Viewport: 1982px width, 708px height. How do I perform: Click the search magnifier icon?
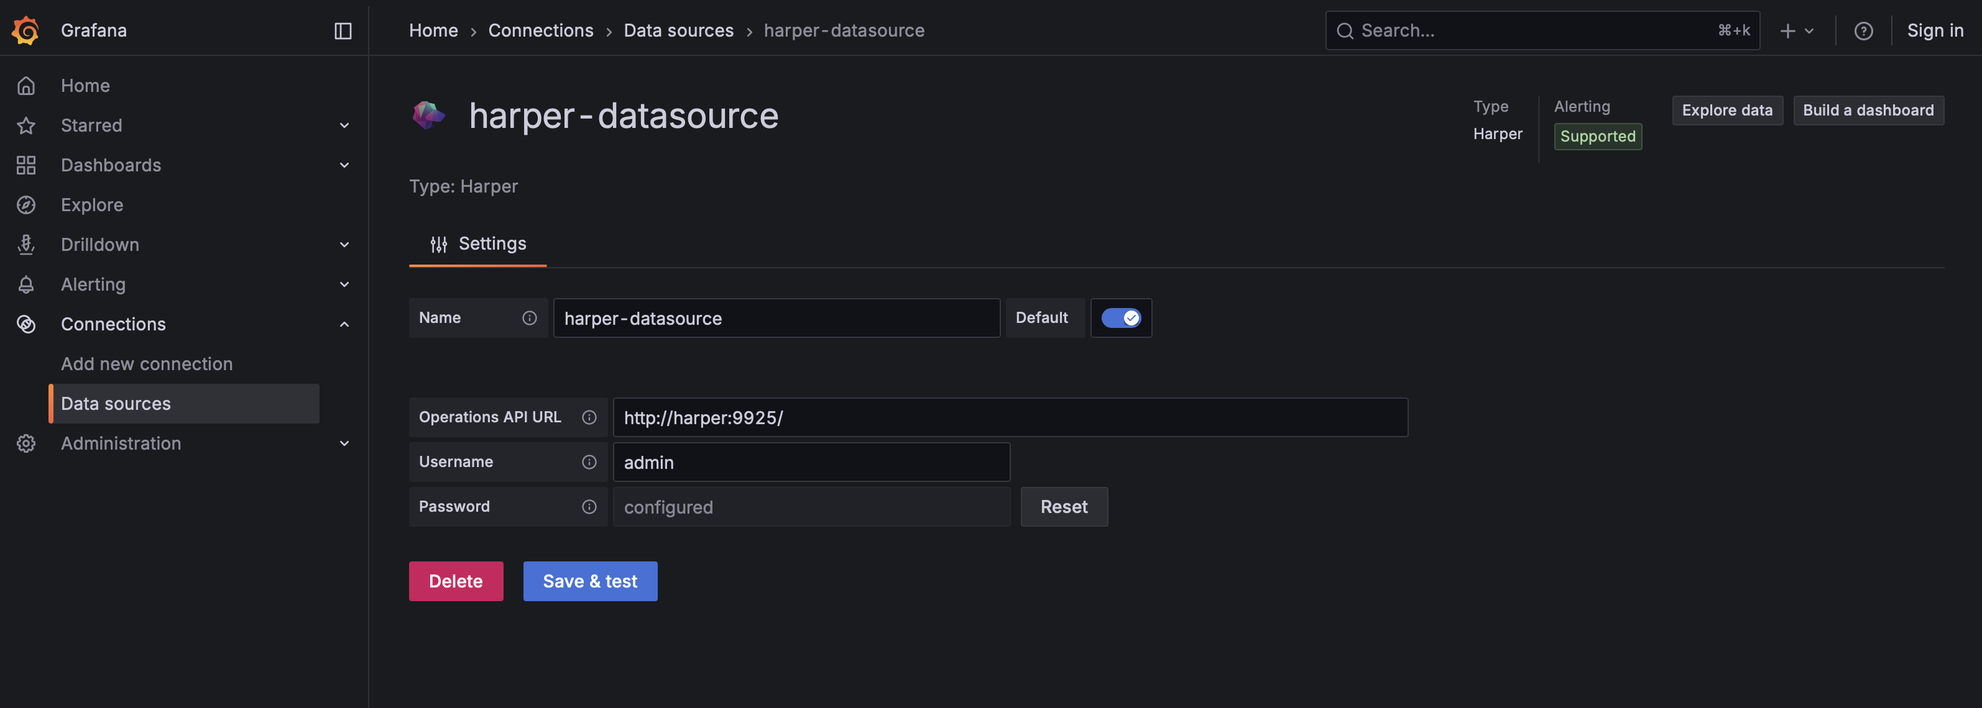coord(1344,31)
